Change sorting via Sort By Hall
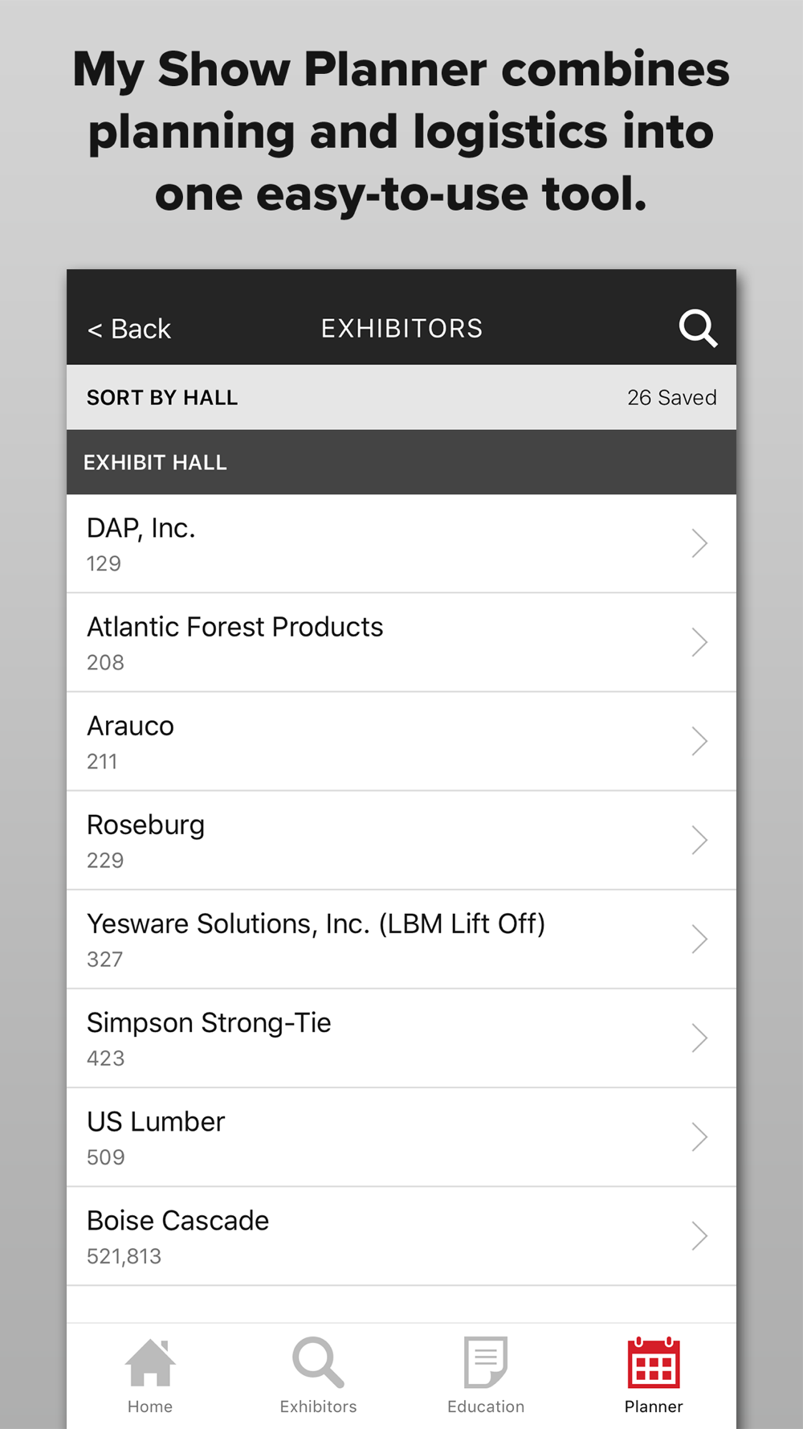803x1429 pixels. pyautogui.click(x=162, y=398)
